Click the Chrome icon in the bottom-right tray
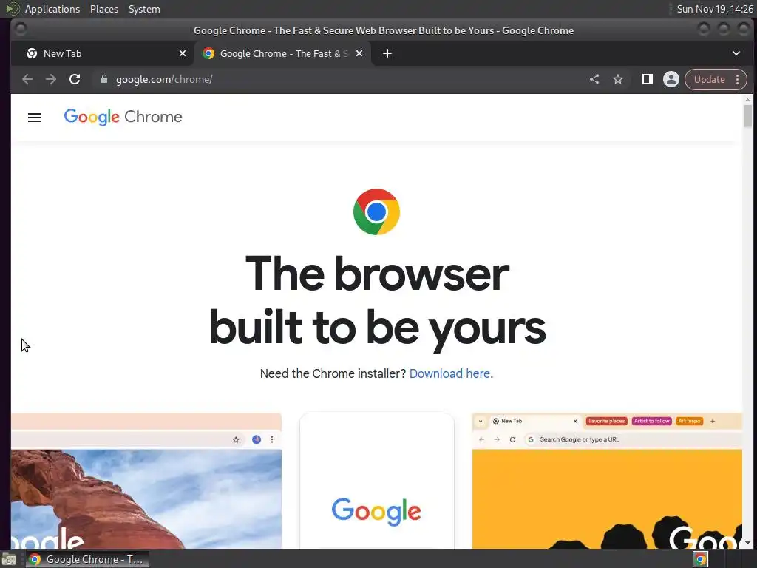Viewport: 757px width, 568px height. pyautogui.click(x=701, y=559)
